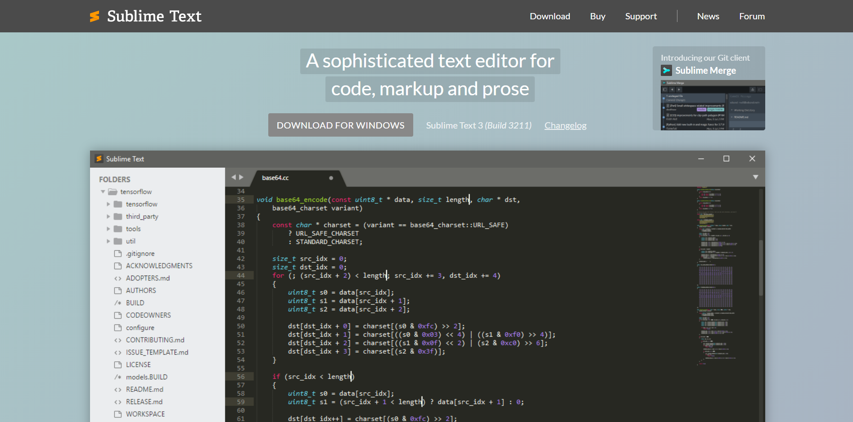Click the ADOPTERS.md markup file icon
Image resolution: width=853 pixels, height=422 pixels.
[118, 278]
